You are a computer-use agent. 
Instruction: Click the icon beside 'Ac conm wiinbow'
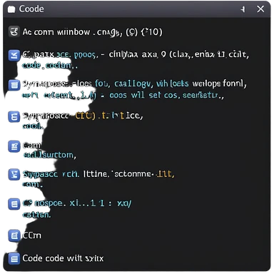click(x=14, y=31)
